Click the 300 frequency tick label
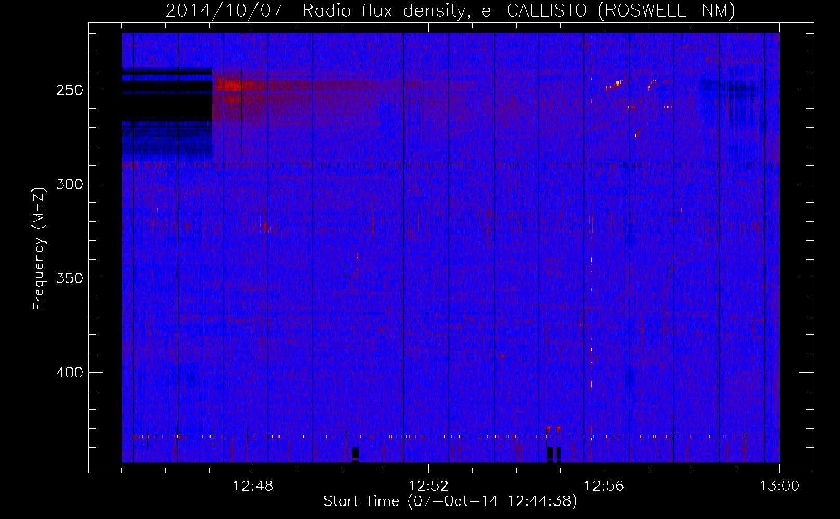Image resolution: width=840 pixels, height=519 pixels. 70,184
